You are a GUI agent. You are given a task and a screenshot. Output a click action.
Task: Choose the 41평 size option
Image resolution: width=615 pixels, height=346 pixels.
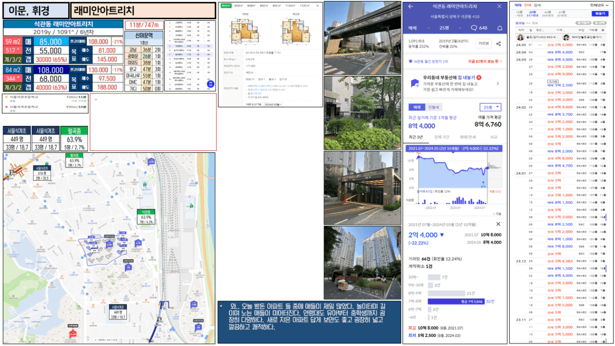(561, 14)
